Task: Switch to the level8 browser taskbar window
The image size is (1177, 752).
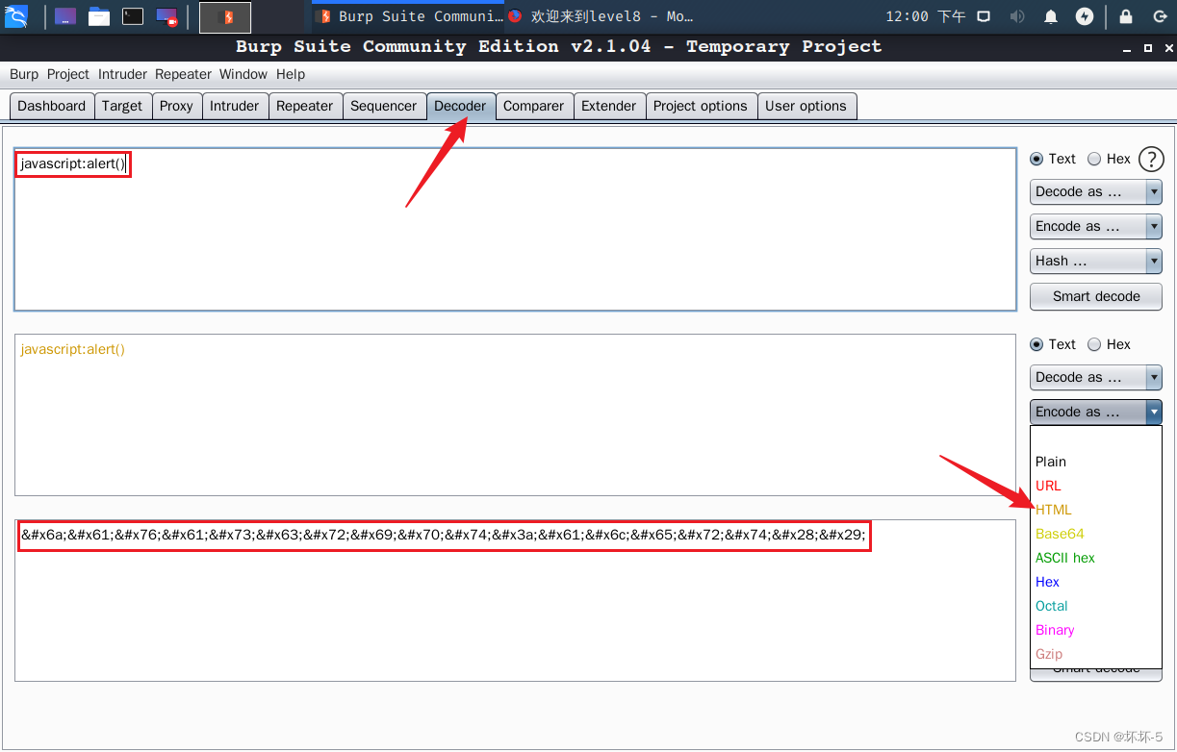Action: [x=601, y=16]
